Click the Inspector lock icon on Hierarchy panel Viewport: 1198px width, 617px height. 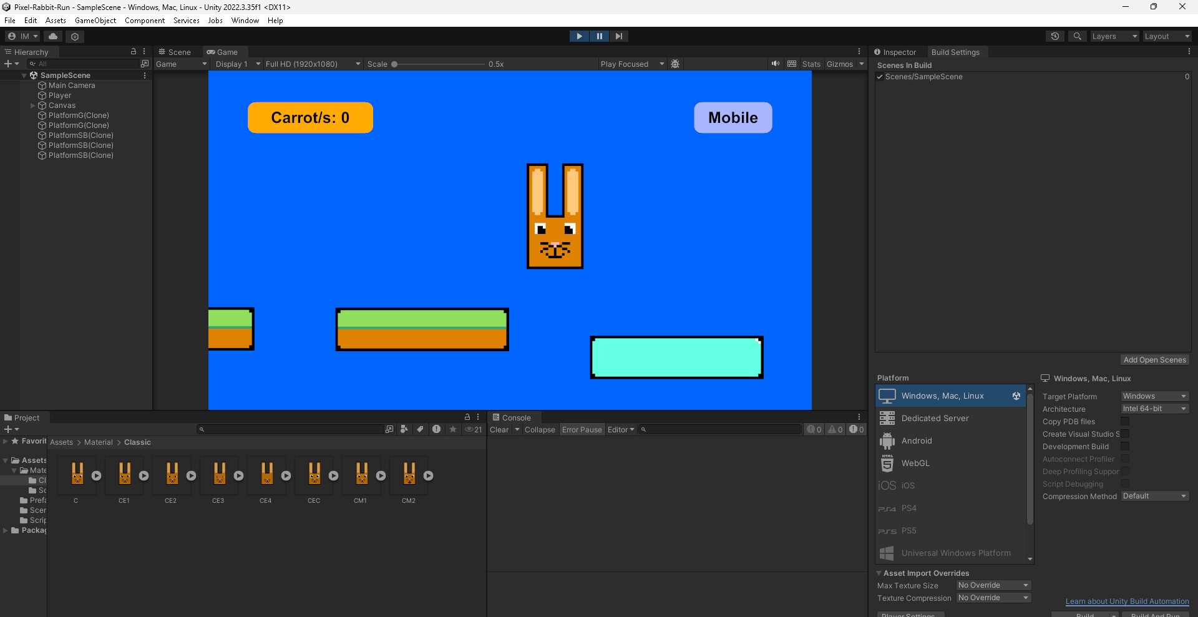[133, 52]
